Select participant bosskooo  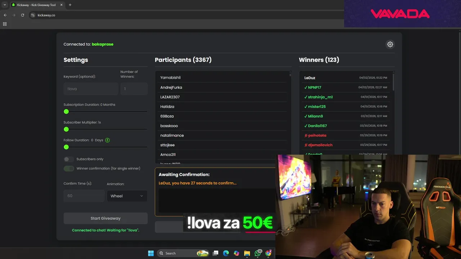coord(223,126)
